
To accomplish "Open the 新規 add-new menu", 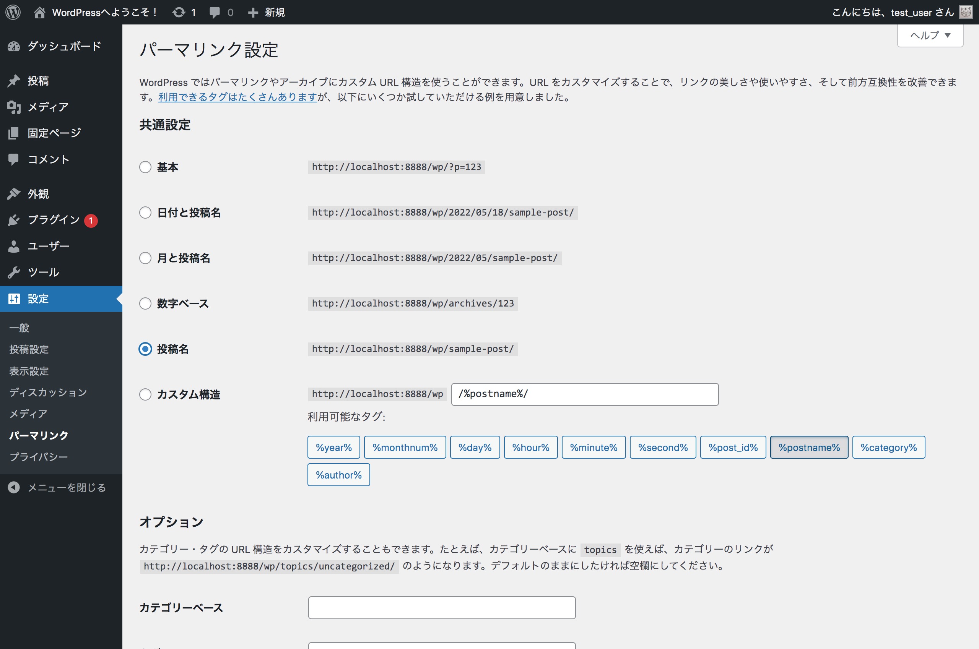I will pyautogui.click(x=267, y=12).
